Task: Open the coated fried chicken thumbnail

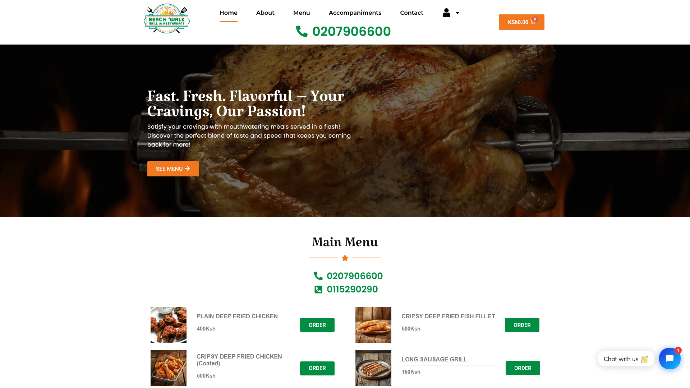Action: [169, 368]
